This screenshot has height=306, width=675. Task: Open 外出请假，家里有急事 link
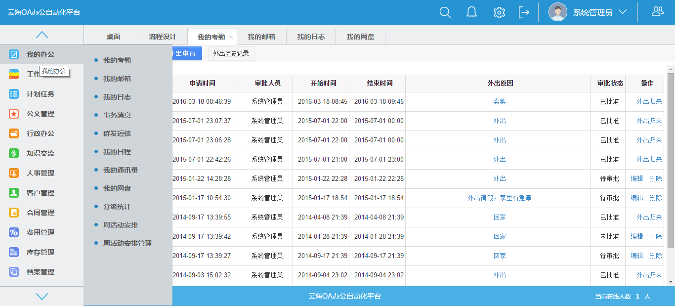coord(500,198)
